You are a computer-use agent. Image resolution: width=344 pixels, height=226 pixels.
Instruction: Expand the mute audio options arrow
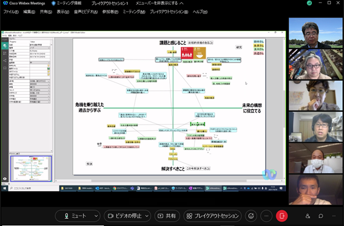pos(96,216)
